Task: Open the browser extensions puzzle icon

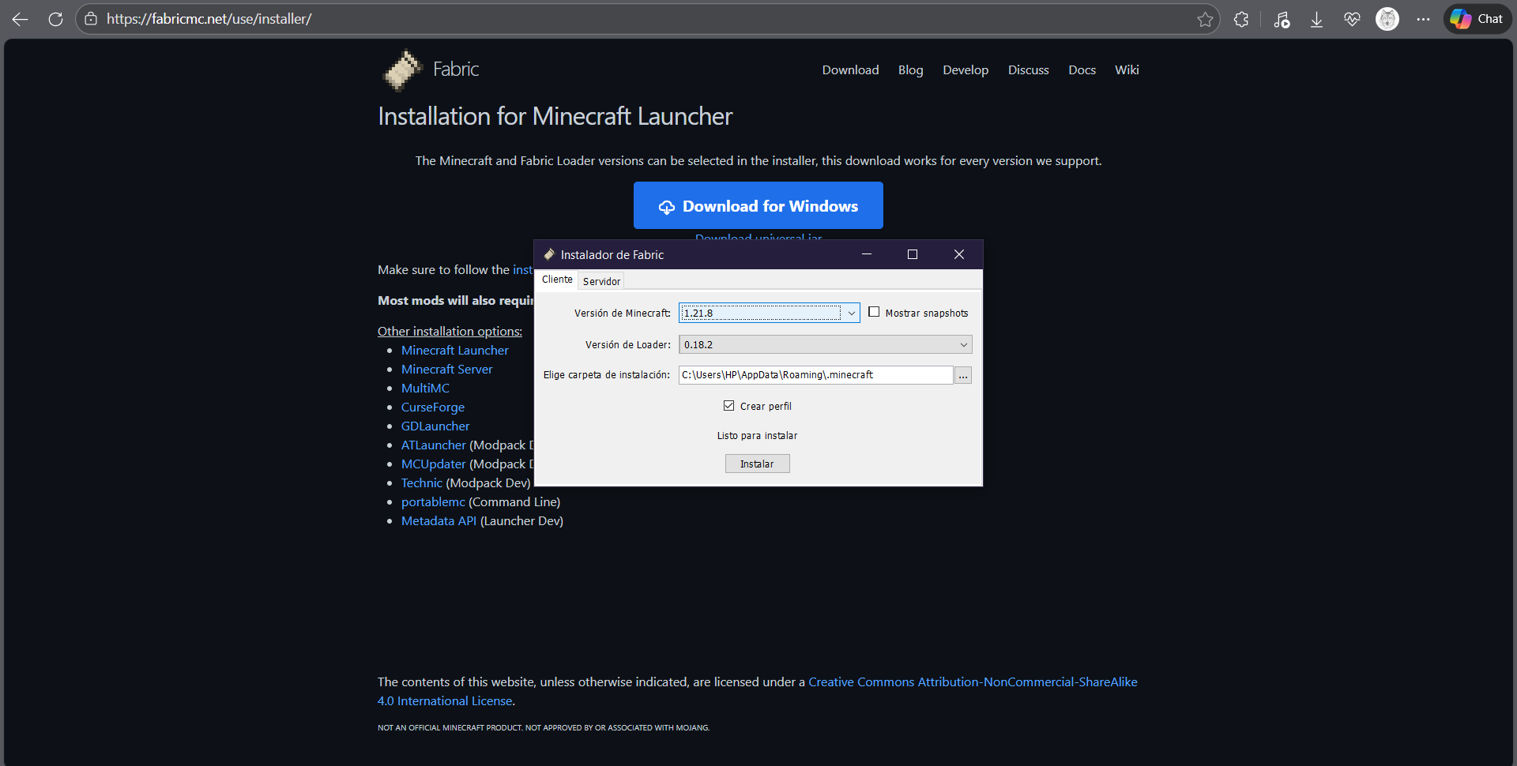Action: click(x=1241, y=19)
